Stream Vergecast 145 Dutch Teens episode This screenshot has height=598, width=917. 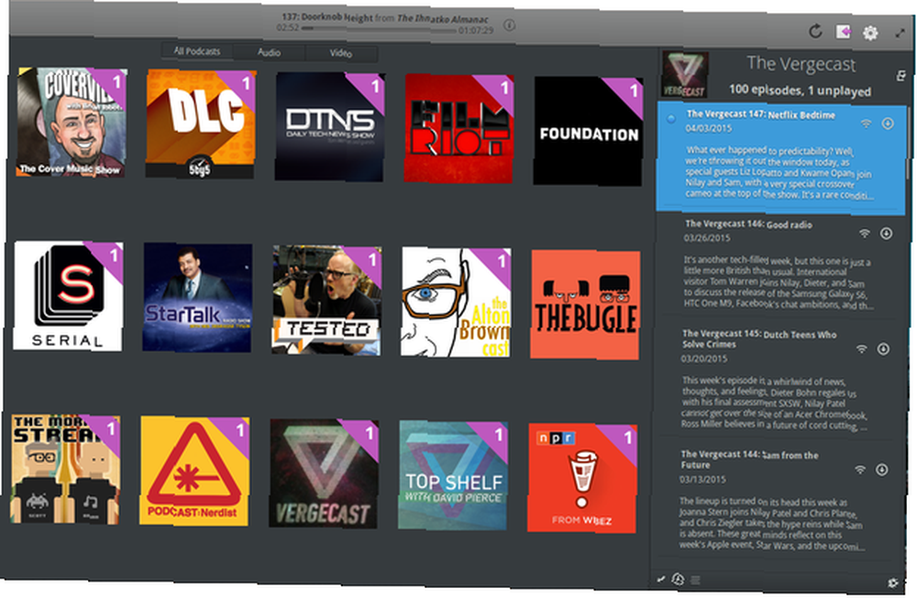coord(861,349)
